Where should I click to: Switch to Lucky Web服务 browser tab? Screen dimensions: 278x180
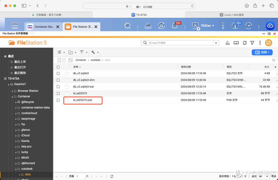tap(232, 15)
